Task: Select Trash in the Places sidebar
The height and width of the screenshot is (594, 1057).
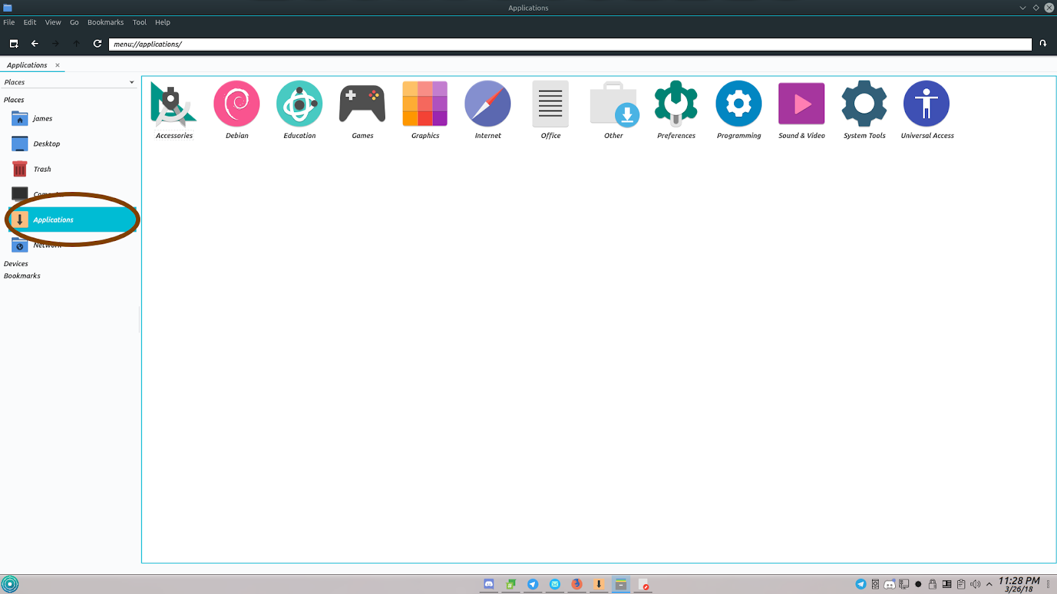Action: [x=42, y=168]
